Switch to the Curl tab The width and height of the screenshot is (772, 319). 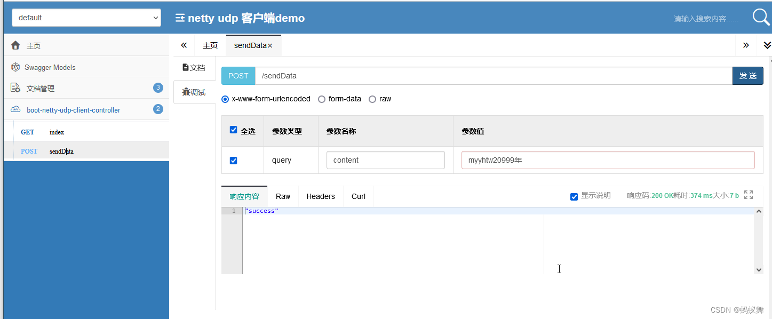point(358,196)
